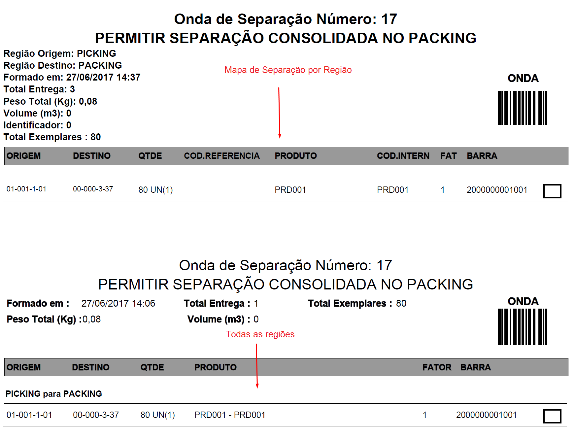The image size is (577, 437).
Task: Click the FATOR column header in the lower table
Action: click(437, 367)
